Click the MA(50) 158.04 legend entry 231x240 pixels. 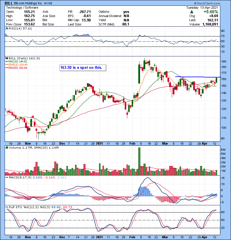[x=16, y=68]
